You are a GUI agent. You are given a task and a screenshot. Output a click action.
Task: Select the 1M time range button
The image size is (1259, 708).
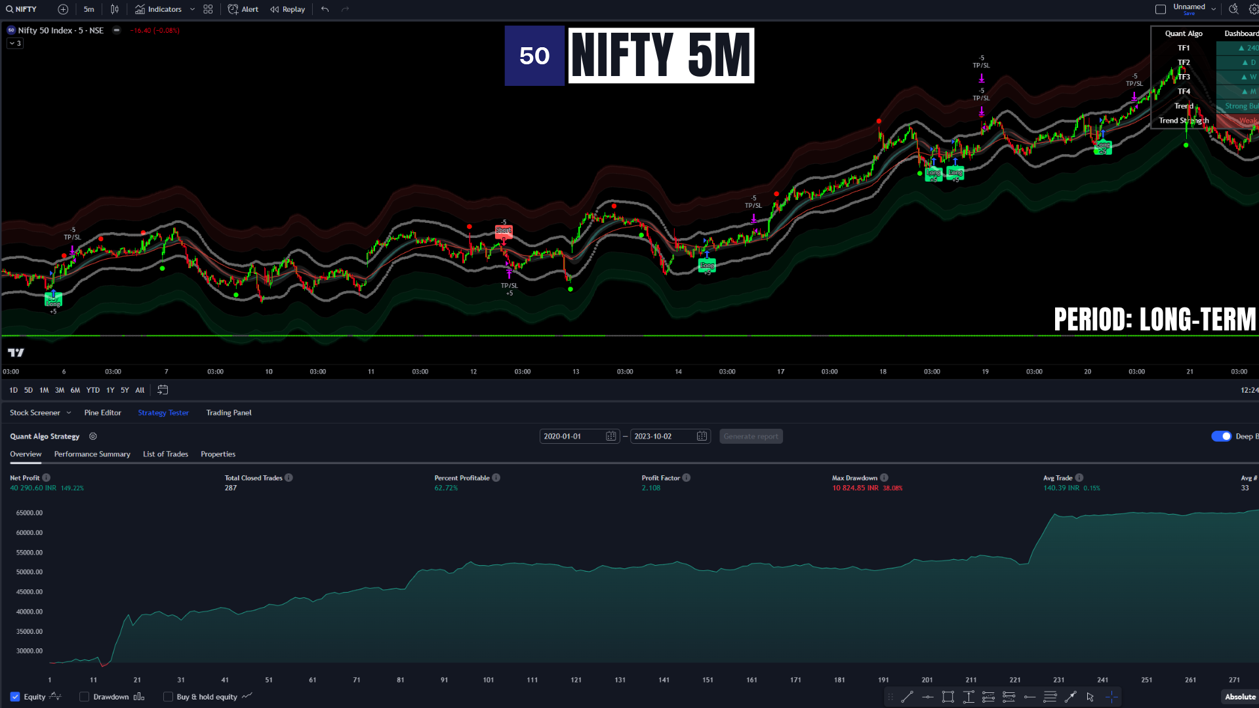click(44, 390)
